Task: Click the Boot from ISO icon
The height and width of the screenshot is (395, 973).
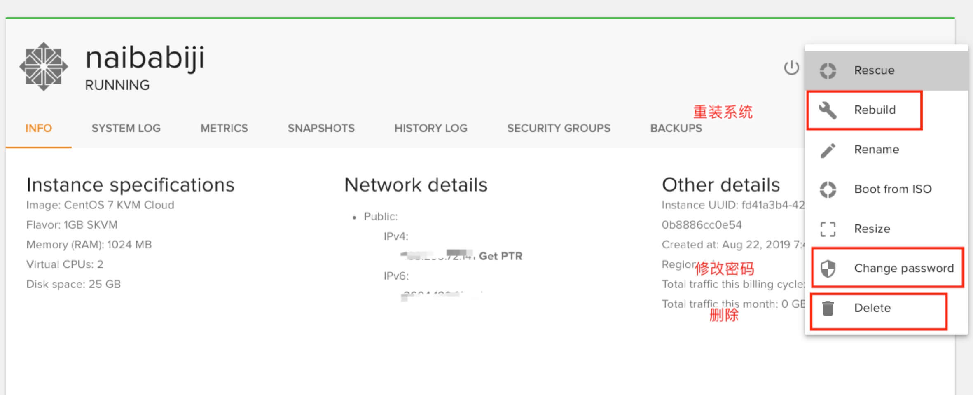Action: 828,189
